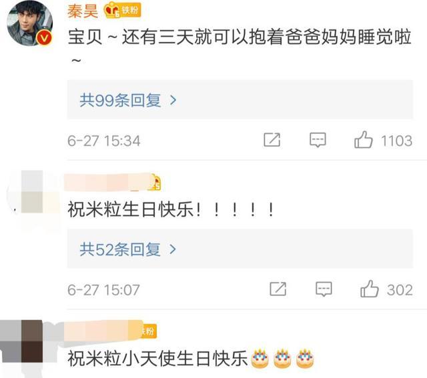Share the 6-27 15:07 comment
Image resolution: width=427 pixels, height=378 pixels.
tap(278, 289)
